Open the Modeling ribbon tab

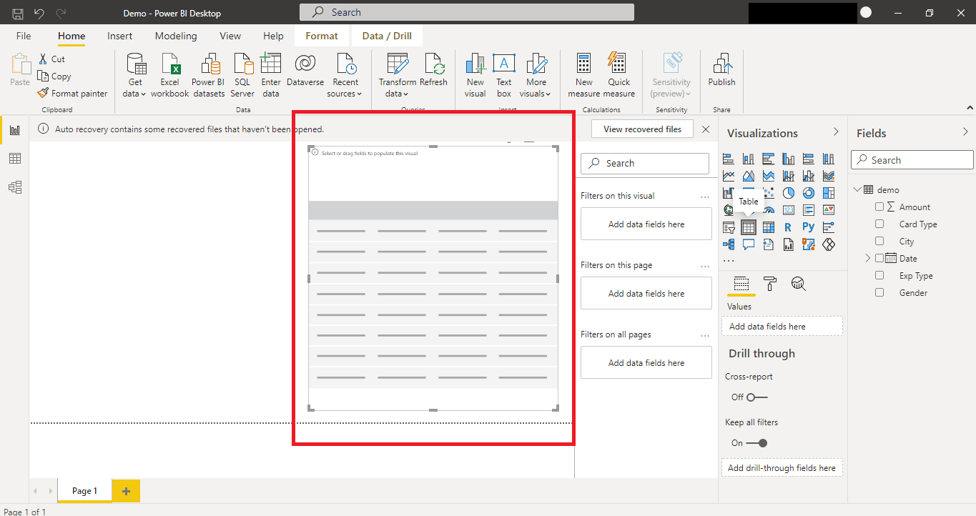coord(176,36)
